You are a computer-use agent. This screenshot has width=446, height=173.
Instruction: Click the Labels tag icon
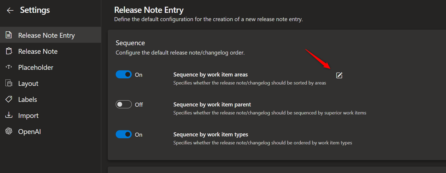coord(9,99)
